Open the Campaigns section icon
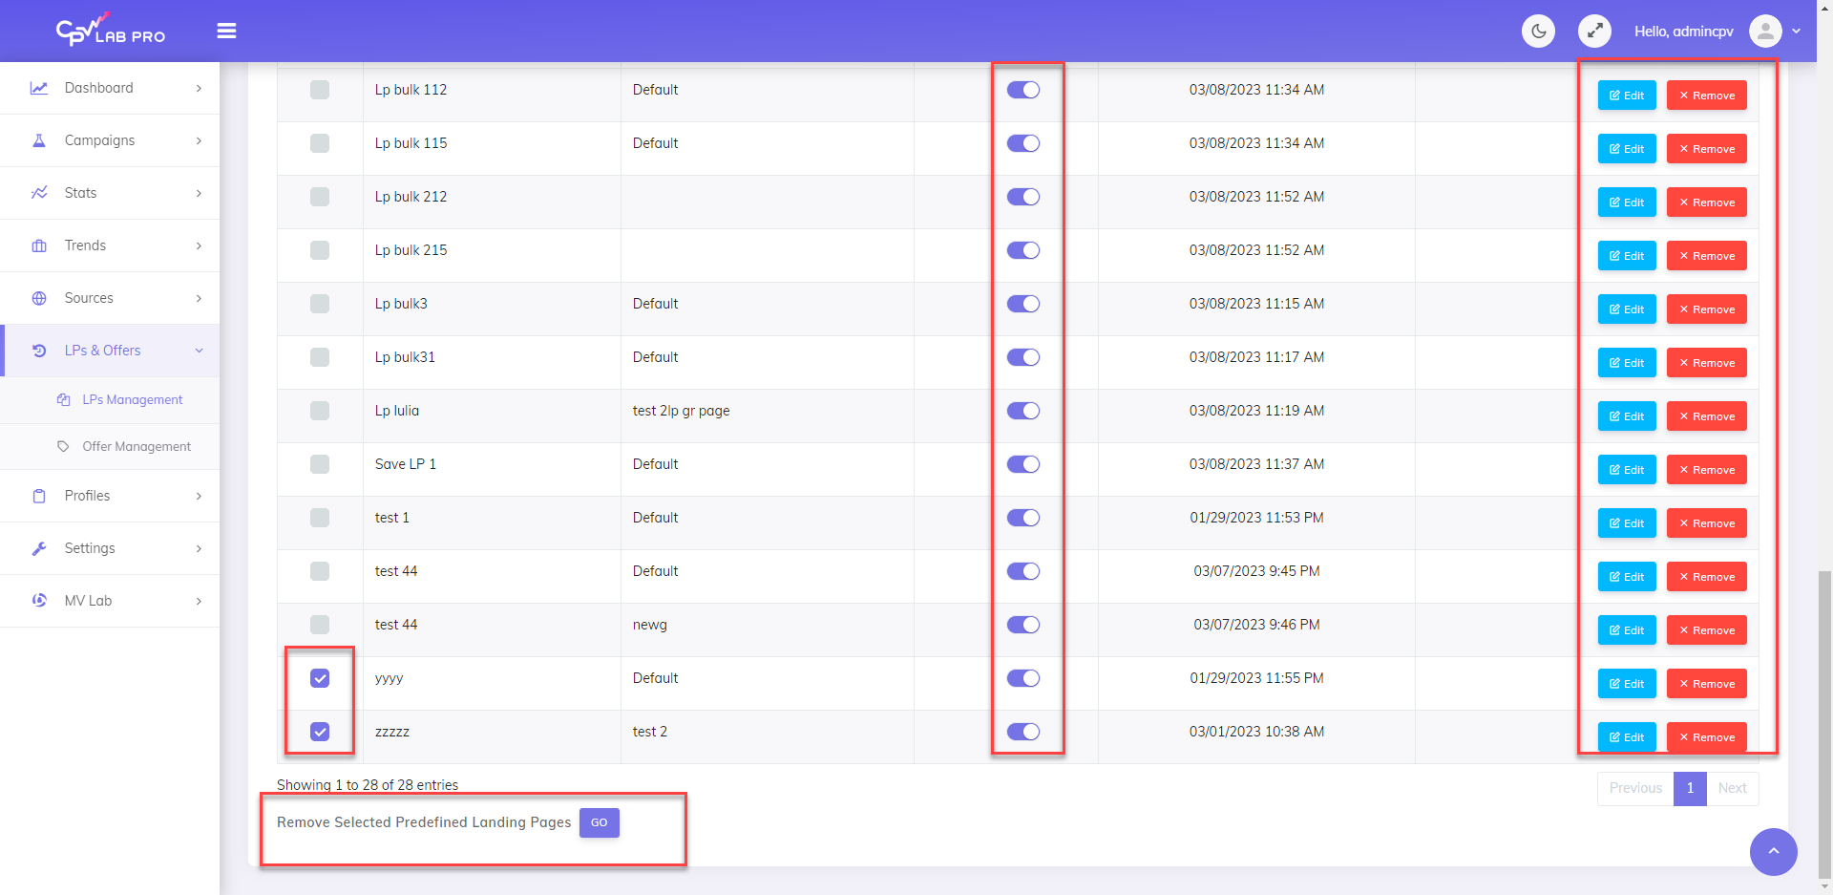1833x895 pixels. (39, 140)
